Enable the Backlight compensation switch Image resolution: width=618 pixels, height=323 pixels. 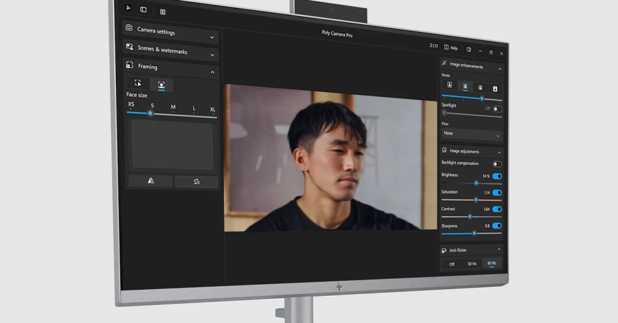(x=497, y=164)
